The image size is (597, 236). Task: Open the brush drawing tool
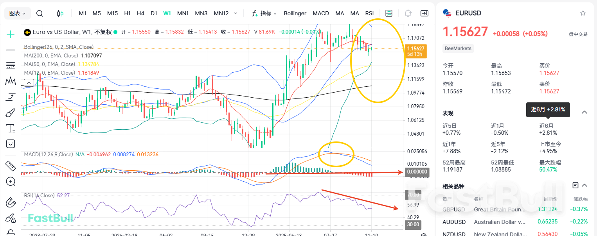[10, 112]
